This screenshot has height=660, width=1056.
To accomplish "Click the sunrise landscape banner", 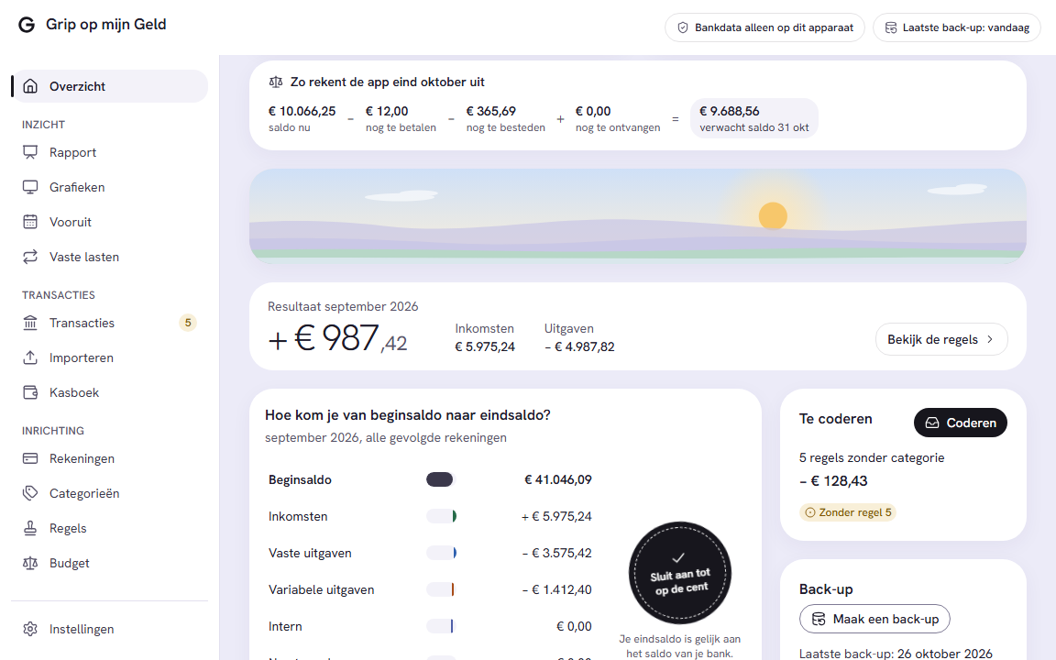I will pos(638,216).
